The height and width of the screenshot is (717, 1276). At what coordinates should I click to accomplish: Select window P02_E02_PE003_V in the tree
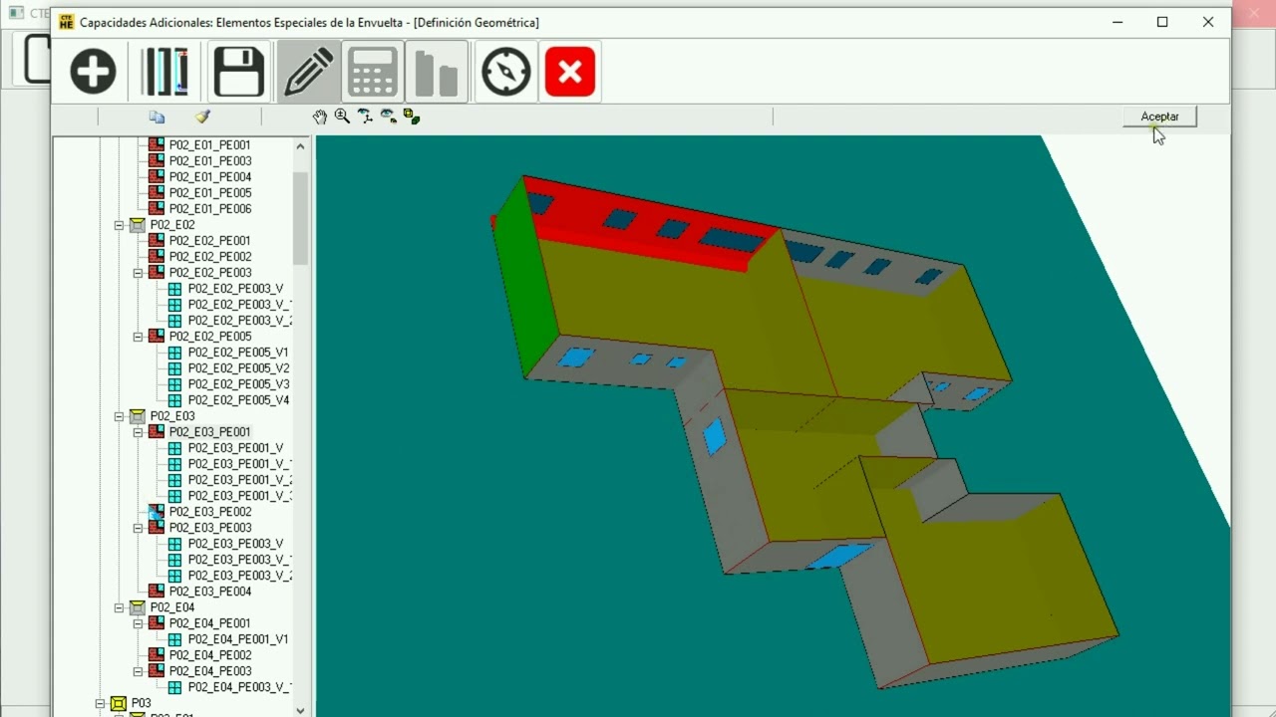(235, 289)
